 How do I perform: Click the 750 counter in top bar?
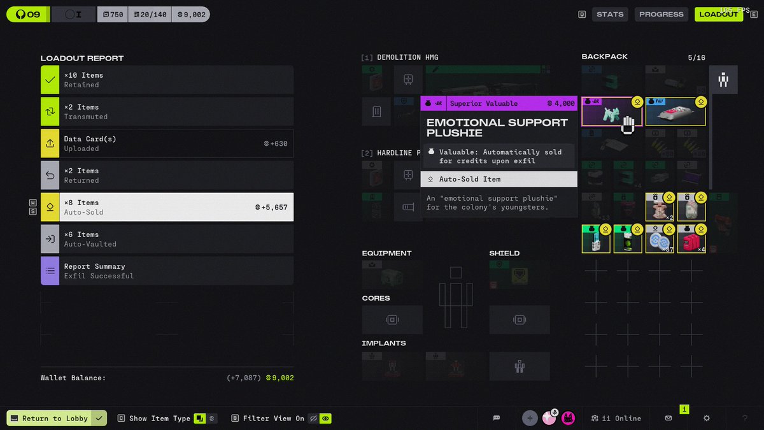pos(113,14)
